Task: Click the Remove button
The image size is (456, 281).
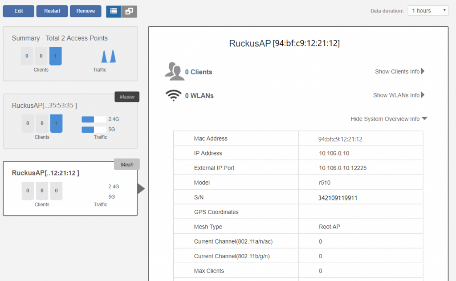Action: pos(85,11)
